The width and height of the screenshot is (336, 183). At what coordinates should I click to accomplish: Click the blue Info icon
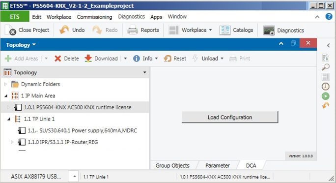(x=136, y=59)
